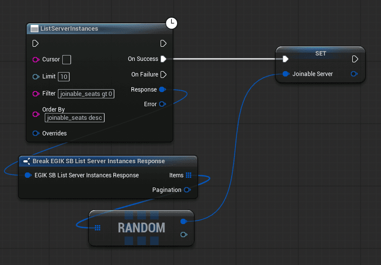Viewport: 381px width, 265px height.
Task: Click the latent clock icon on ListServerInstances
Action: (x=171, y=22)
